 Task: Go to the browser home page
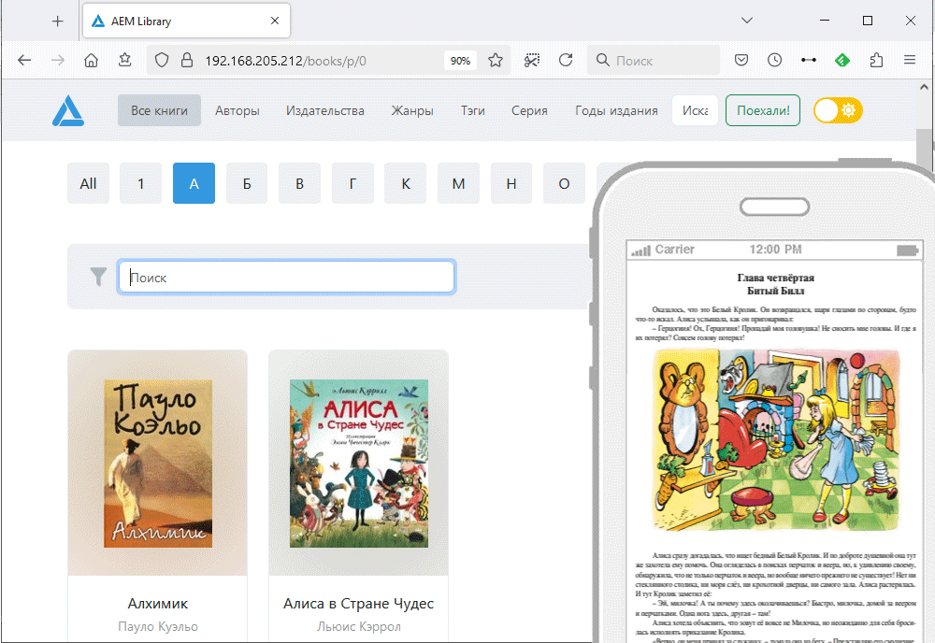[91, 61]
